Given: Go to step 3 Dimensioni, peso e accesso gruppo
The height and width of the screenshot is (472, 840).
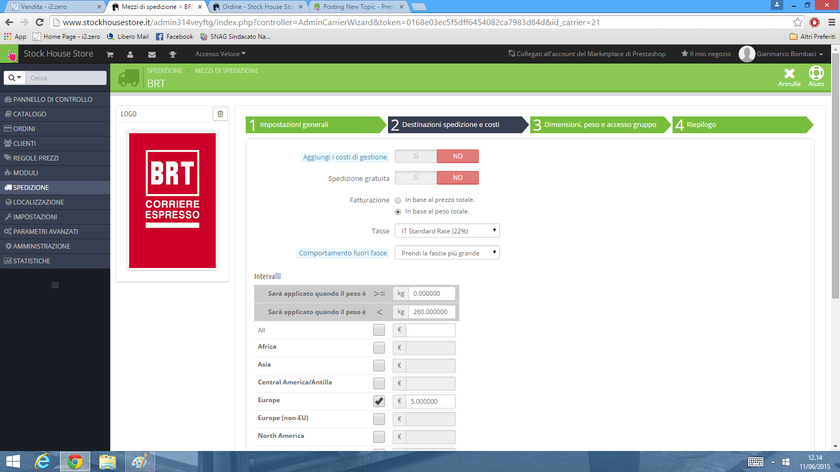Looking at the screenshot, I should pos(601,125).
